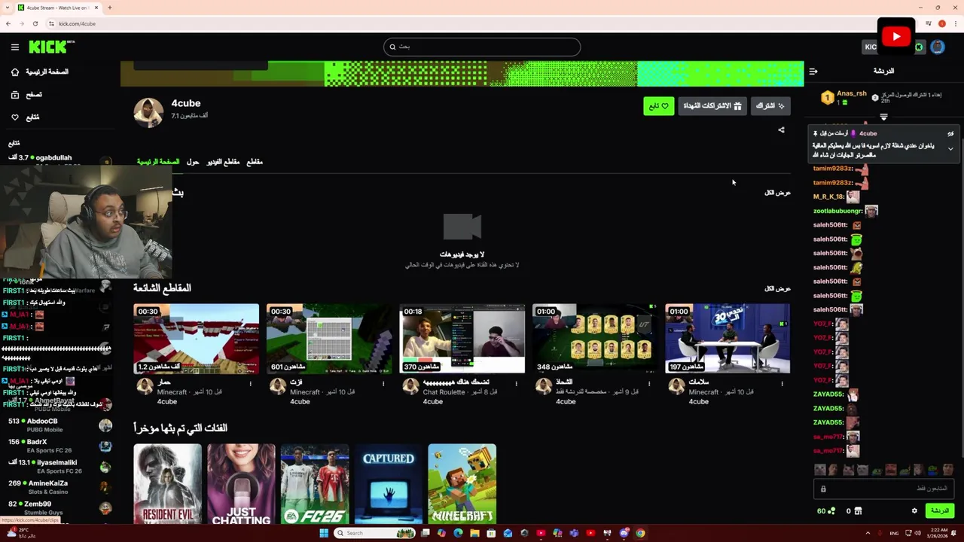The width and height of the screenshot is (964, 542).
Task: Click the user profile avatar in the top right
Action: tap(938, 47)
